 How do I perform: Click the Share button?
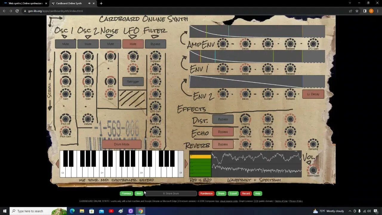click(221, 193)
